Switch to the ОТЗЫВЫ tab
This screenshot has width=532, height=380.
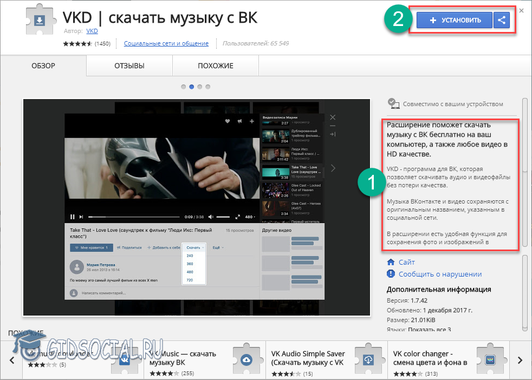point(129,66)
